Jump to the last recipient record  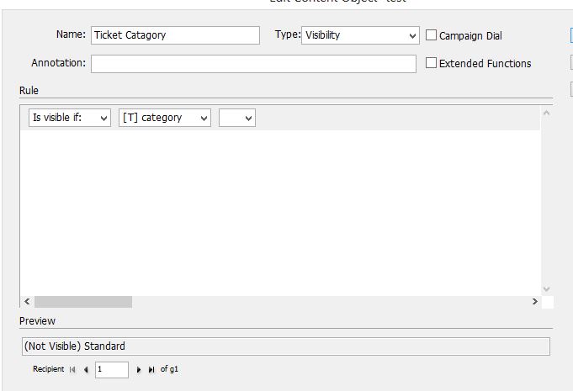click(151, 370)
